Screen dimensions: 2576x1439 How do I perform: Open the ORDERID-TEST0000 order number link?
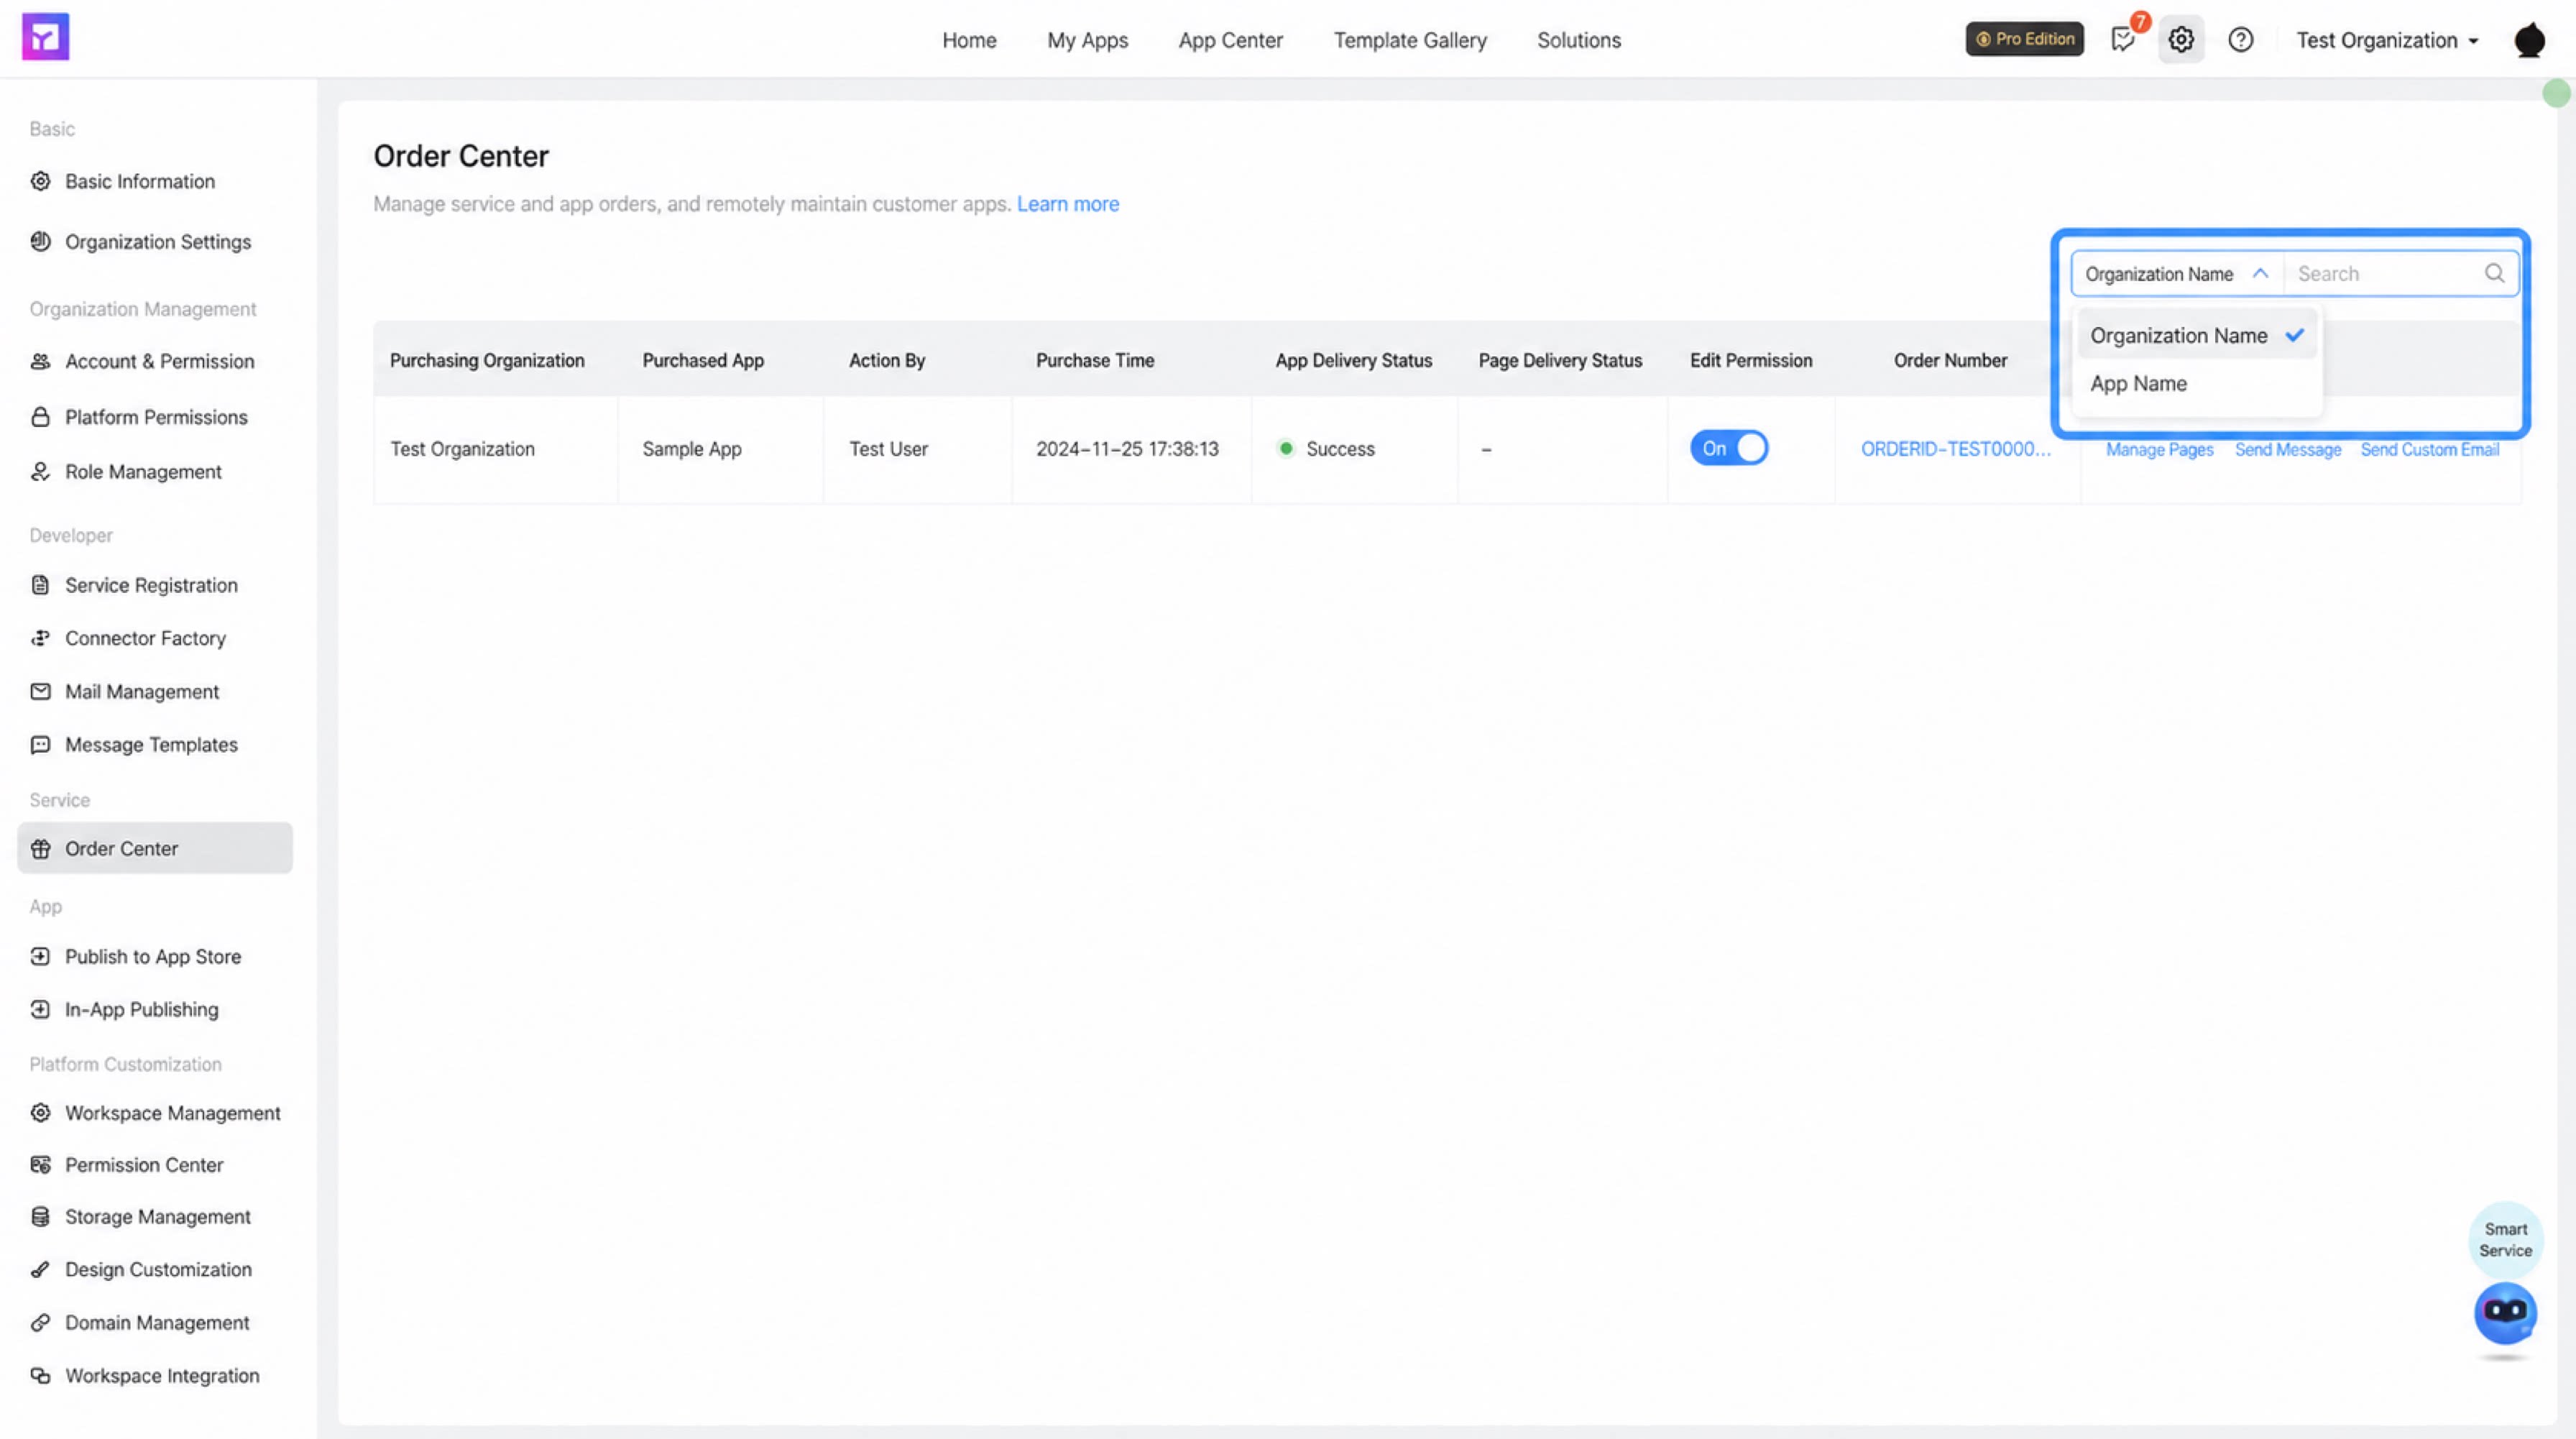(1955, 449)
